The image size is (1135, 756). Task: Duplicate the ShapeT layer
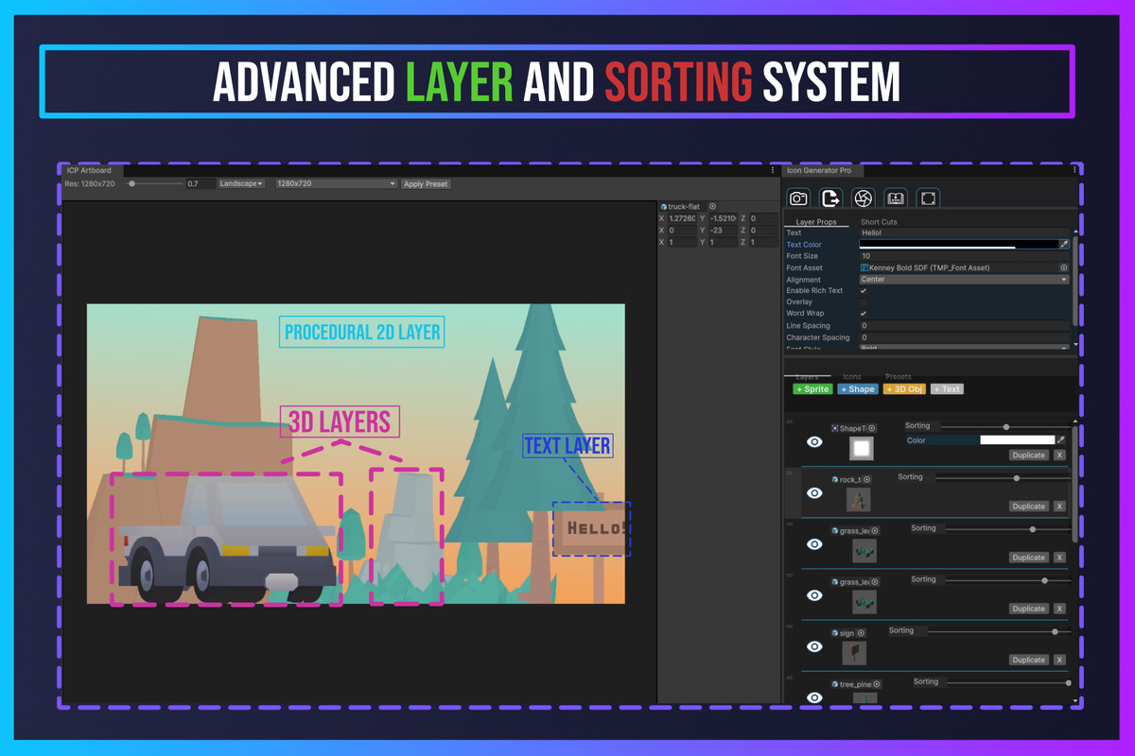pos(1028,455)
